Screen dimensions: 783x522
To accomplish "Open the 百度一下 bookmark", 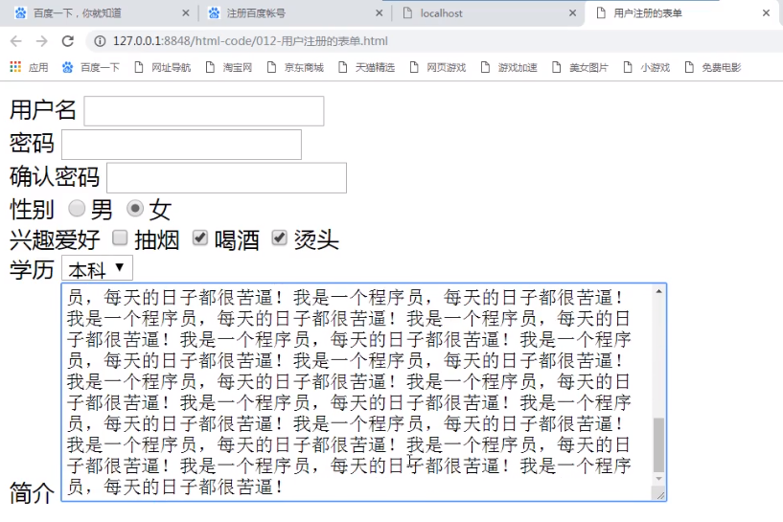I will [x=91, y=67].
